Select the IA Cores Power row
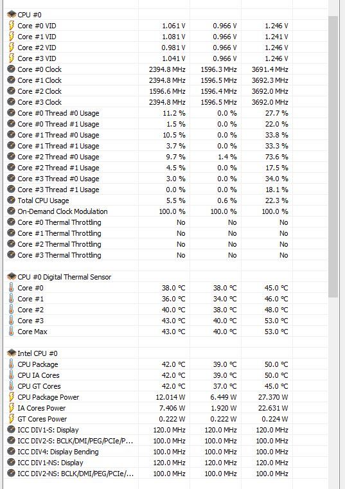 [166, 407]
